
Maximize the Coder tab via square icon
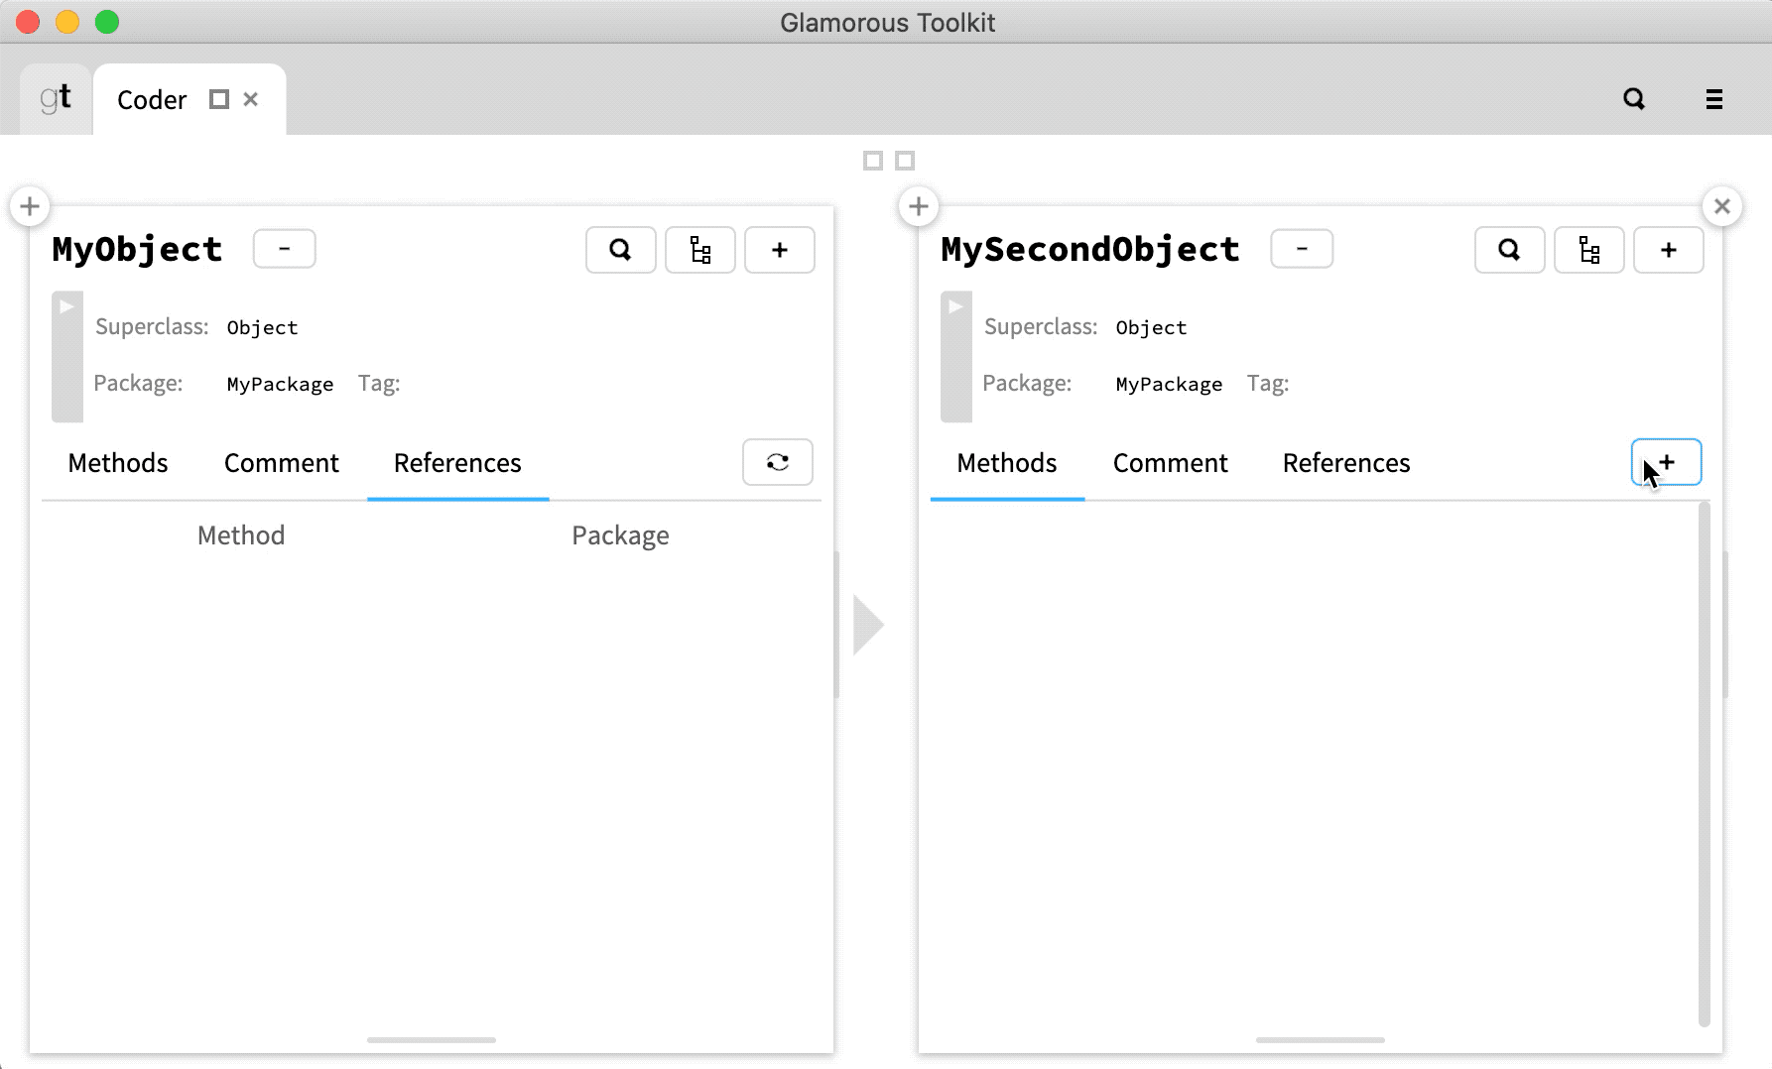tap(219, 99)
